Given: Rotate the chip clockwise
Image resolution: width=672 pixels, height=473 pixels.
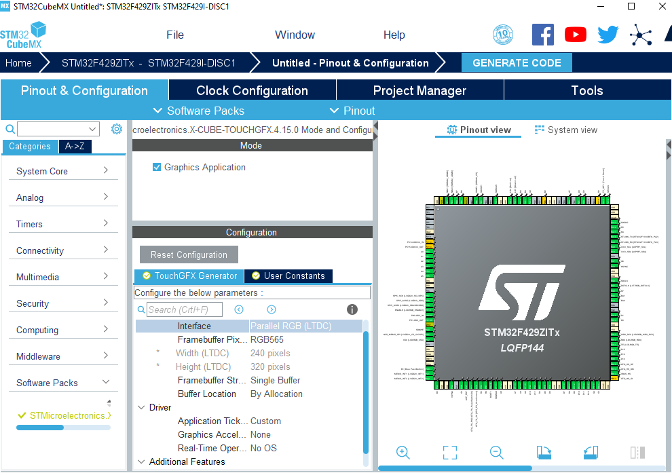Looking at the screenshot, I should pos(544,453).
